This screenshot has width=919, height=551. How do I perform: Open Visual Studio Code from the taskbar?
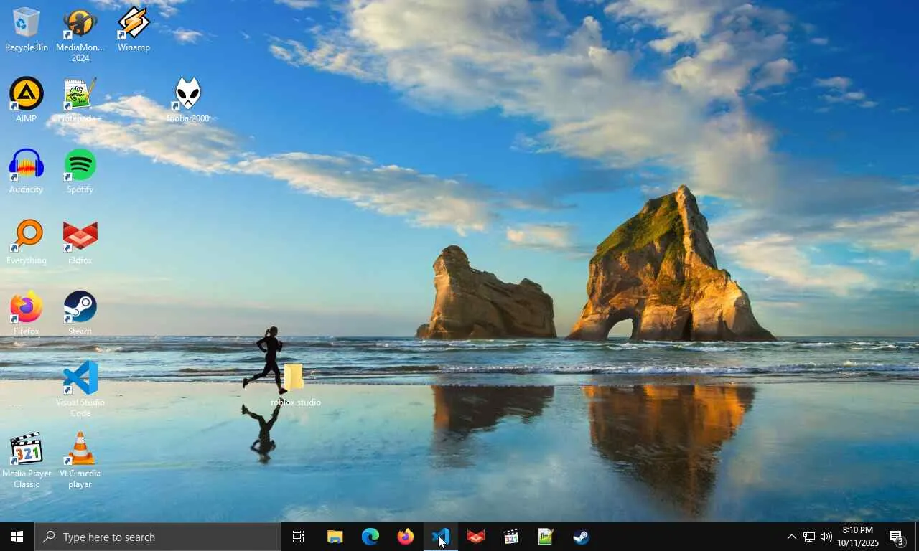[x=440, y=537]
